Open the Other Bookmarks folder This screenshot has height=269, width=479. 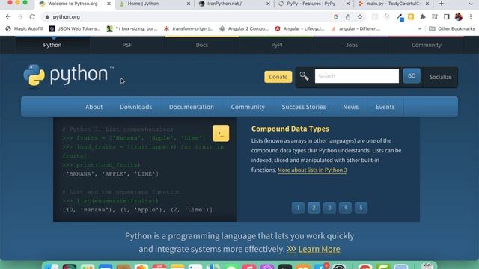pyautogui.click(x=452, y=28)
